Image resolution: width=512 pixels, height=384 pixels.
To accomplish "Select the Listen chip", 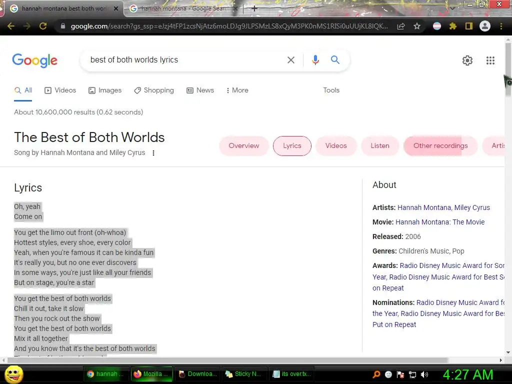I will (x=380, y=146).
